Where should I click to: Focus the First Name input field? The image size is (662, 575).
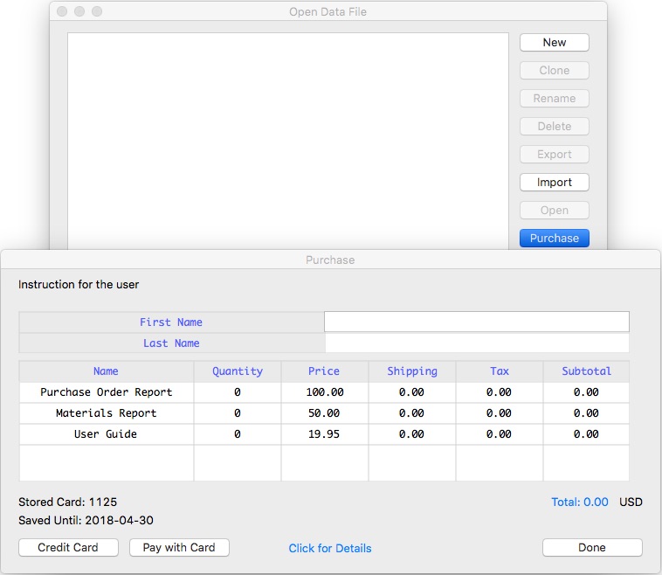tap(476, 322)
